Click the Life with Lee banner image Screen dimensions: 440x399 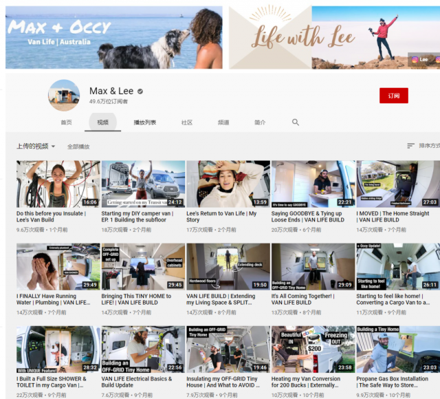pyautogui.click(x=335, y=37)
